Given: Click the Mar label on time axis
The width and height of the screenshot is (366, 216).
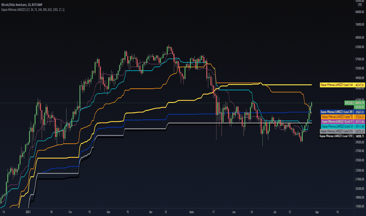Looking at the screenshot, I should click(108, 212).
